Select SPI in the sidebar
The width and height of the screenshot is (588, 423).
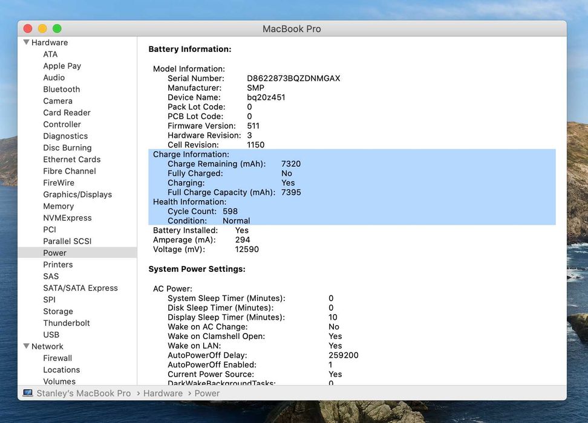coord(49,299)
